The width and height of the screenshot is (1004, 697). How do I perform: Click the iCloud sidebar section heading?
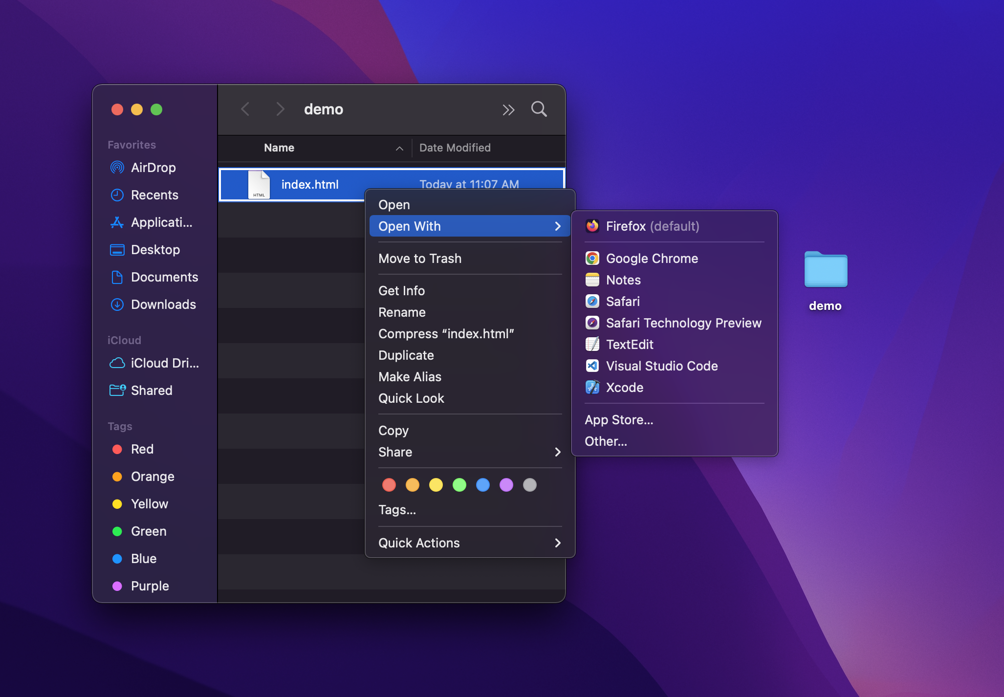124,340
